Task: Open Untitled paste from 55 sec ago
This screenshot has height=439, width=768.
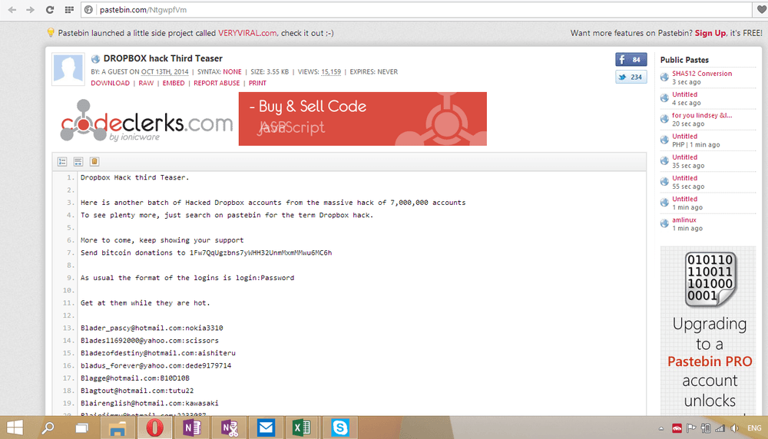Action: point(685,178)
